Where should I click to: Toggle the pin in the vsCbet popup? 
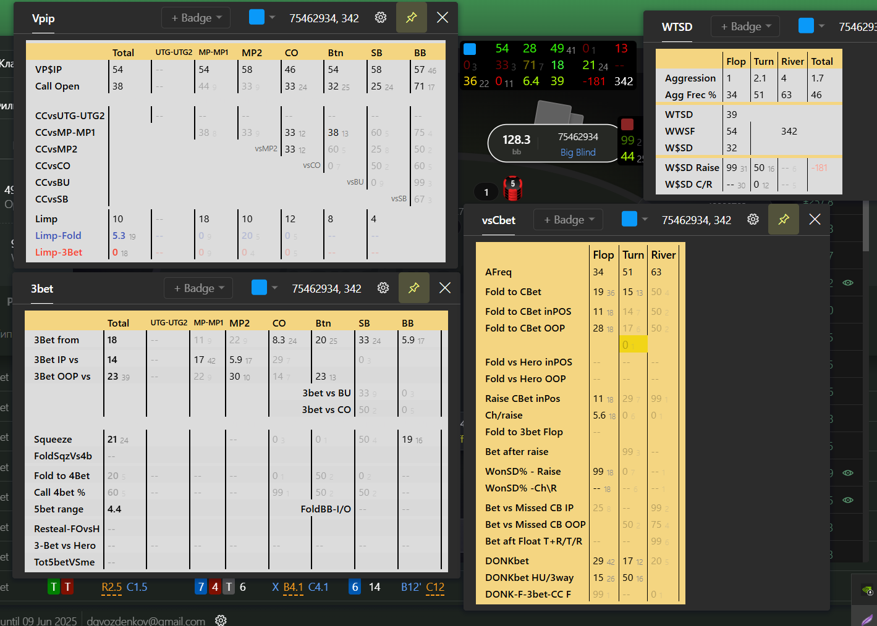coord(784,219)
